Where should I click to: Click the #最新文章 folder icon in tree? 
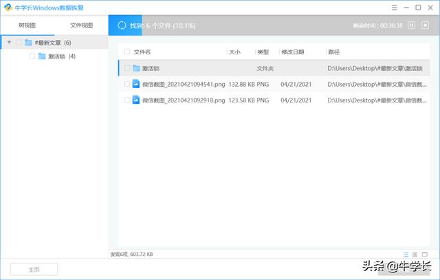coord(28,43)
